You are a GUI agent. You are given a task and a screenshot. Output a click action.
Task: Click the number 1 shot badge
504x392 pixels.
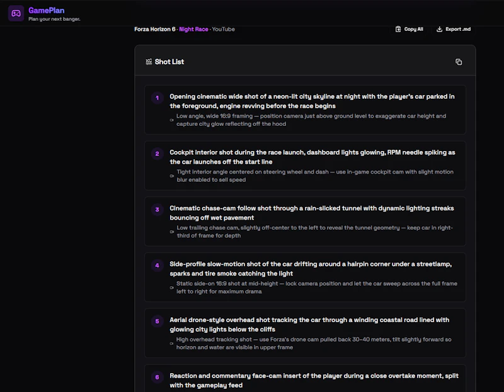[157, 98]
